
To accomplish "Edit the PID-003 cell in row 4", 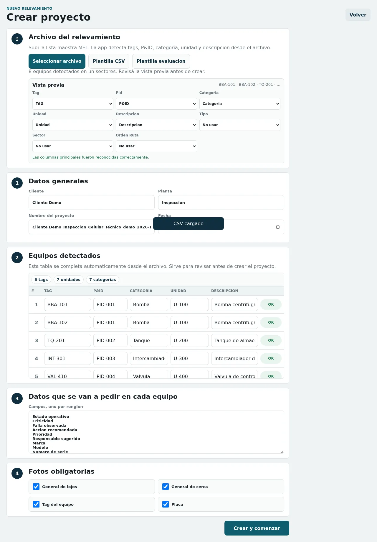I will coord(110,358).
